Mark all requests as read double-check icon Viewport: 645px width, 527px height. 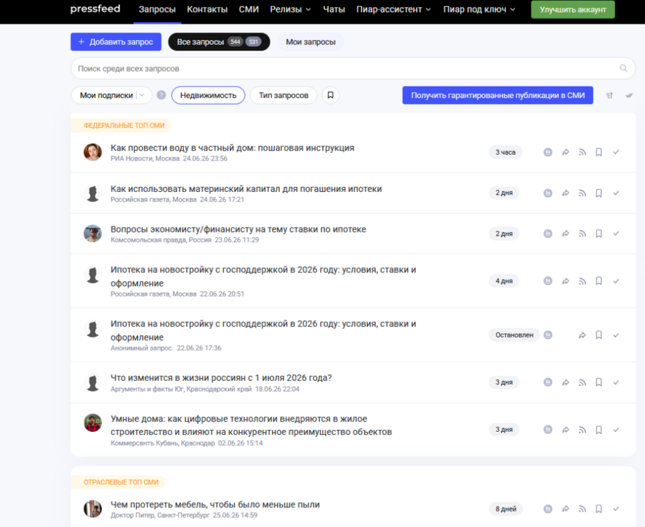(x=629, y=95)
